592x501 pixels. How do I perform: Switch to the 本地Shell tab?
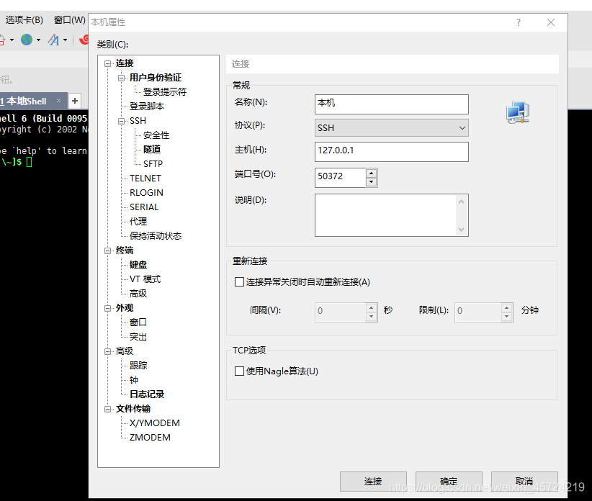tap(25, 101)
